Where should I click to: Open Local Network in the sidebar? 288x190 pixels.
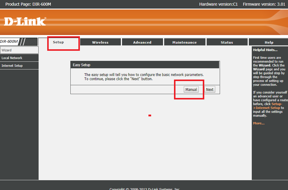point(19,58)
